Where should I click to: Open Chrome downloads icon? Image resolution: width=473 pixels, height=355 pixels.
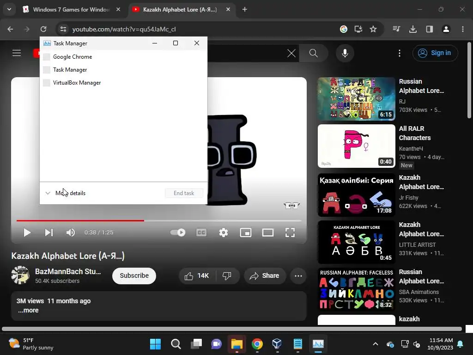413,29
